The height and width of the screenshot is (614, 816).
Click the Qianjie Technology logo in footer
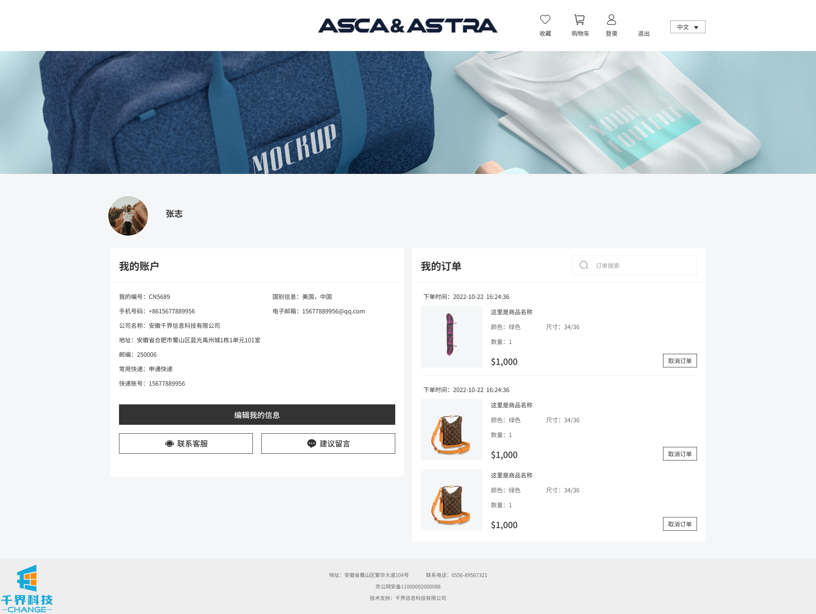(27, 589)
